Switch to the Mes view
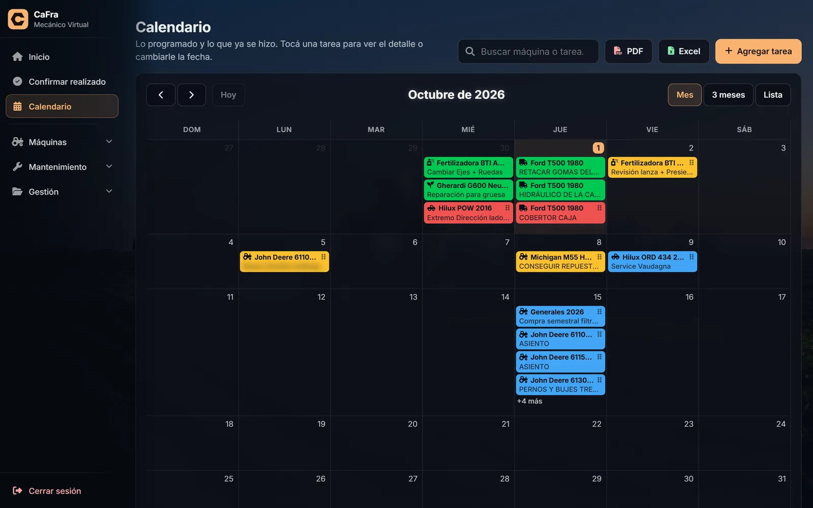813x508 pixels. tap(684, 95)
